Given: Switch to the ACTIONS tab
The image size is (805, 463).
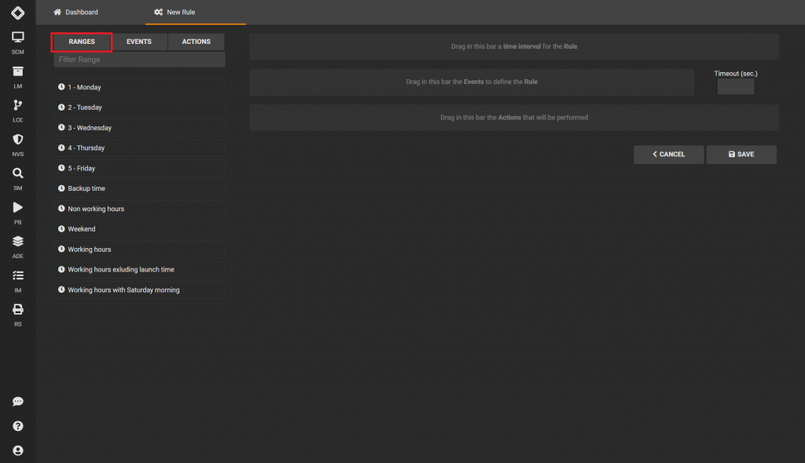Looking at the screenshot, I should pos(196,42).
